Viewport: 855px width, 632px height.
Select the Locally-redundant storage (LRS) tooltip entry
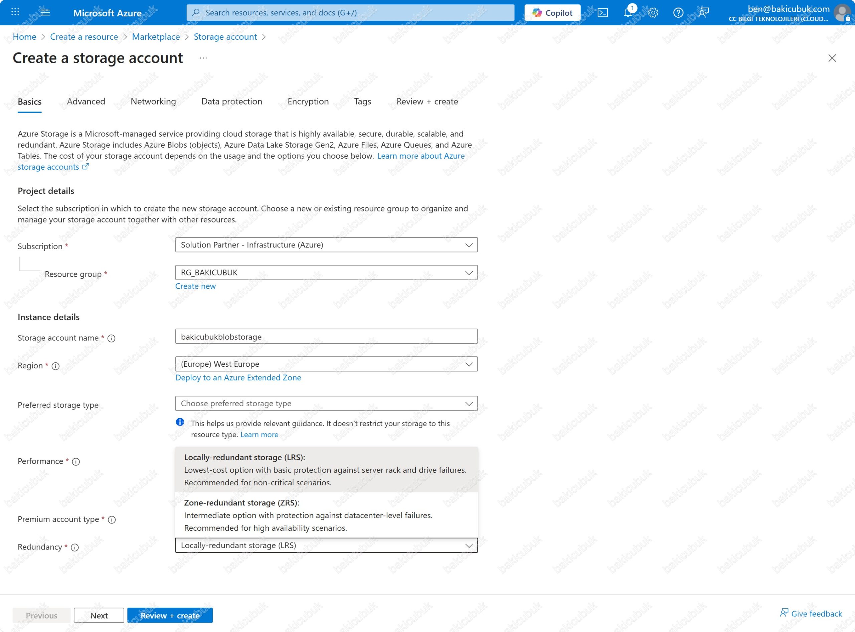tap(326, 469)
